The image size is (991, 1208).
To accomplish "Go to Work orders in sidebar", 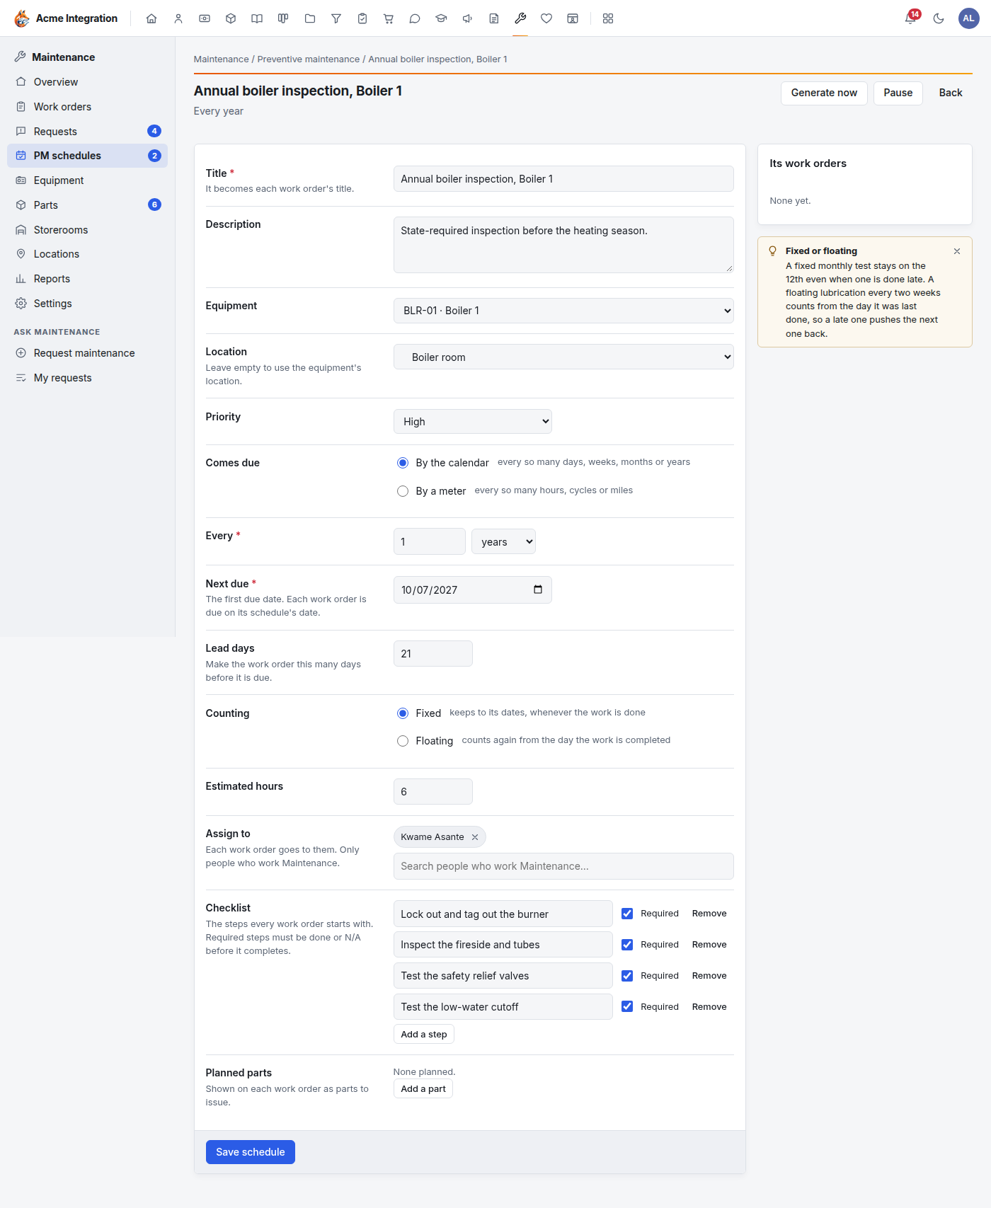I will pos(87,107).
